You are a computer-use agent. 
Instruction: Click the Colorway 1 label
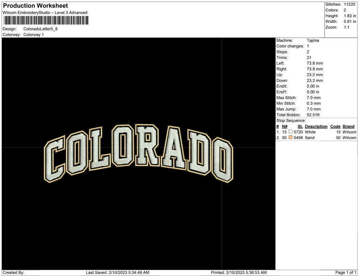pyautogui.click(x=34, y=34)
